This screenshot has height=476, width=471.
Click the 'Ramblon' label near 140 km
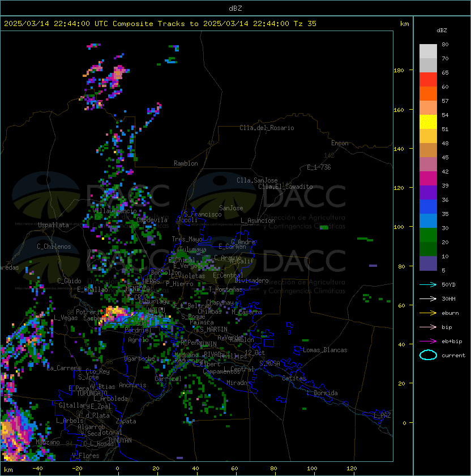[x=186, y=163]
